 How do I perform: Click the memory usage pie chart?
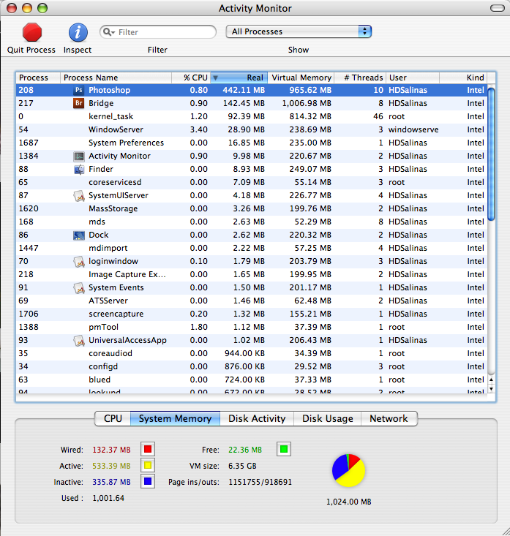348,471
